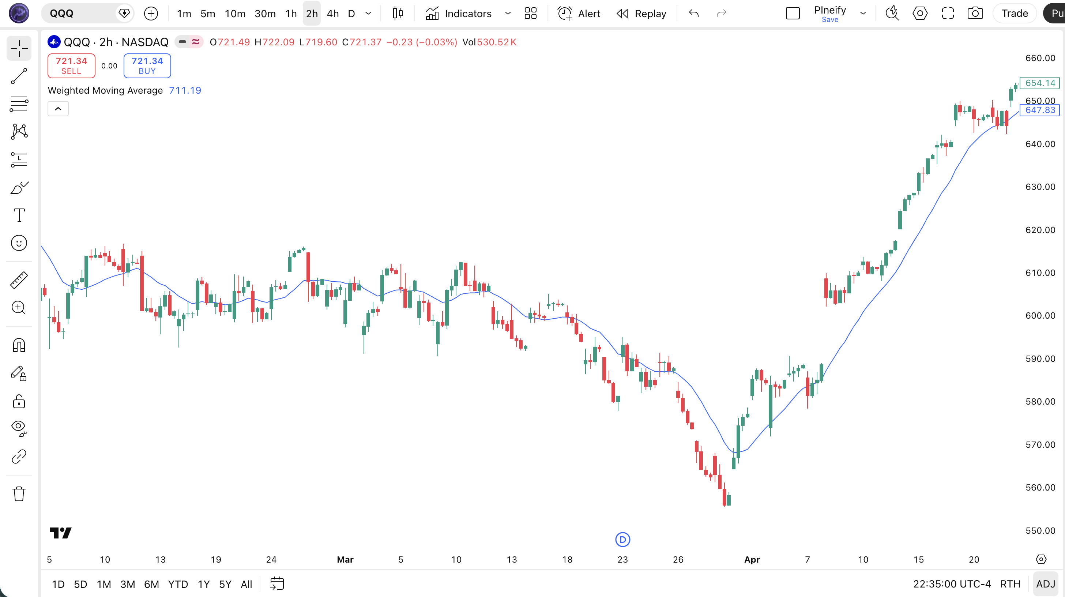The width and height of the screenshot is (1065, 597).
Task: Toggle ADJ dividend adjustment
Action: (1046, 584)
